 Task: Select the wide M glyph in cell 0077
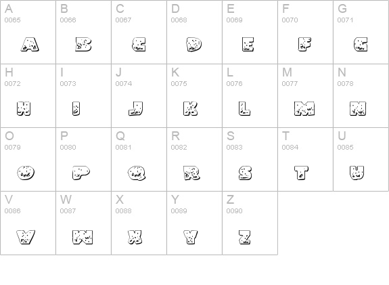[304, 108]
